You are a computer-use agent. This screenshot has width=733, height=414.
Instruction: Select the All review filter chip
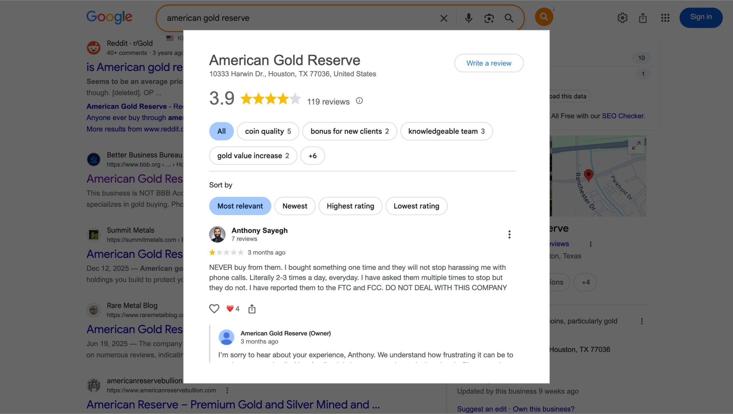(x=221, y=131)
